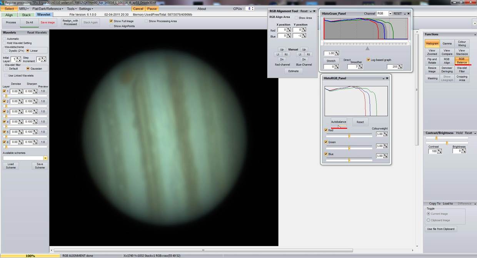Select the Gamma function tile
Screen dimensions: 477x258
click(x=447, y=43)
